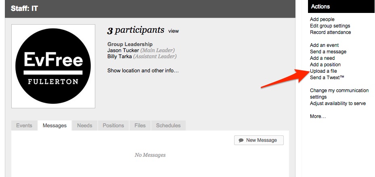The width and height of the screenshot is (375, 177).
Task: Switch to the Messages tab
Action: point(54,126)
